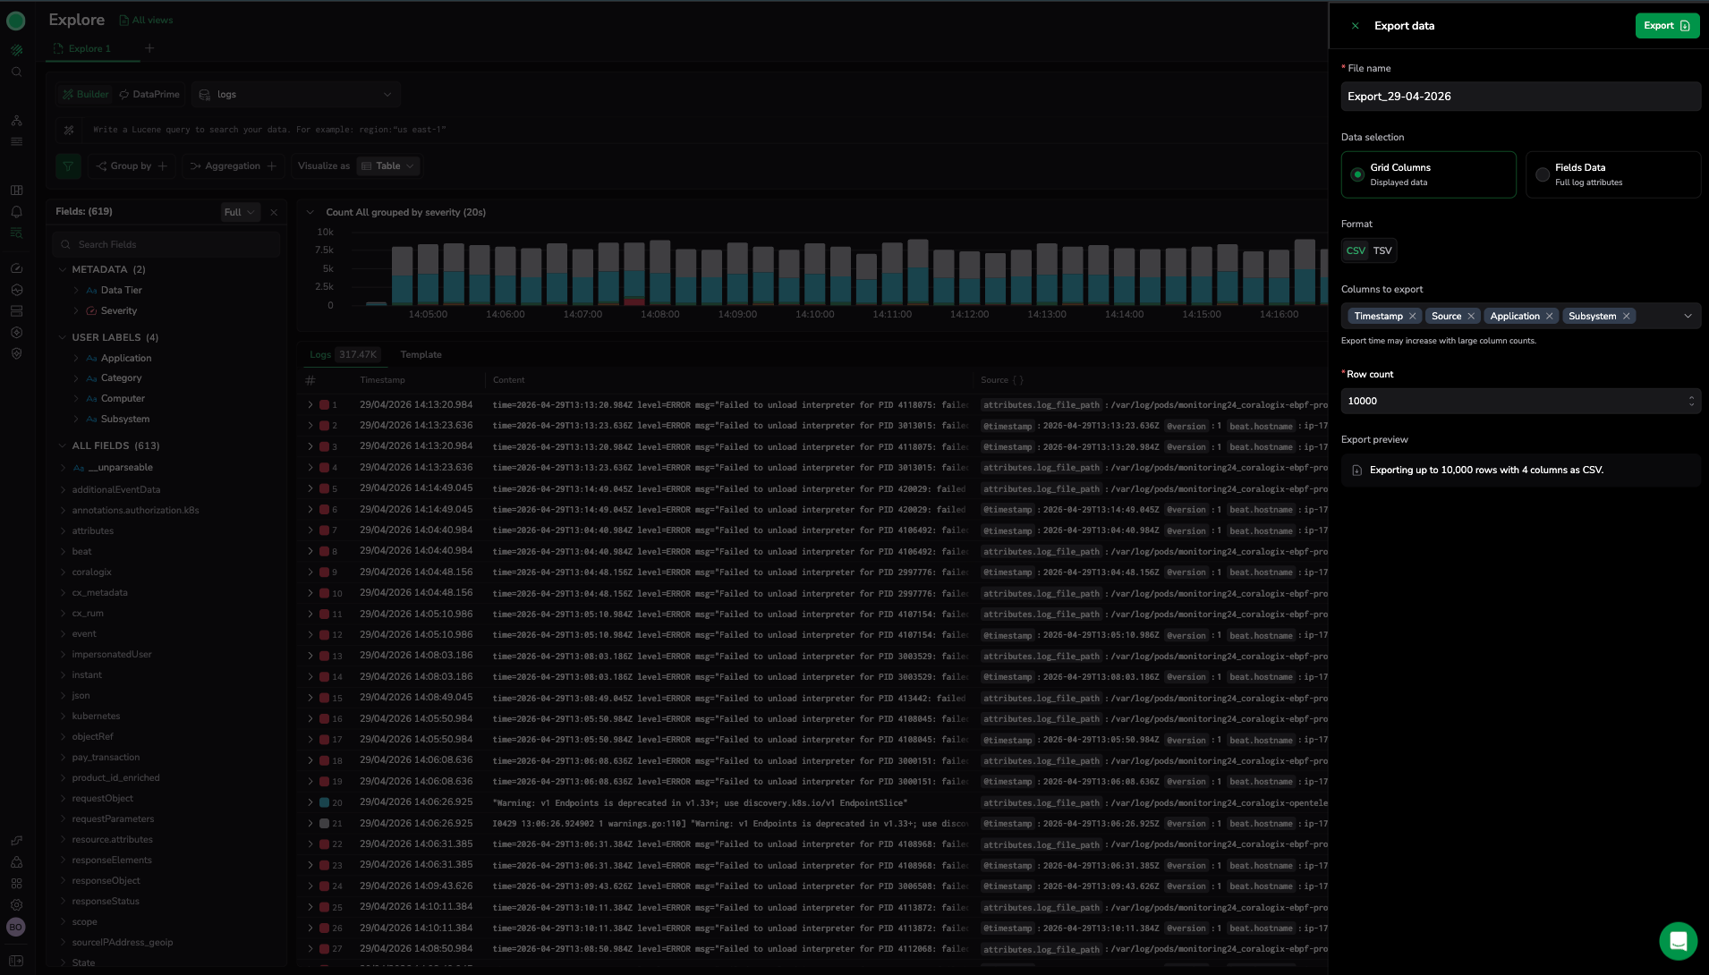Open the support chat bubble
This screenshot has height=975, width=1709.
pos(1678,941)
